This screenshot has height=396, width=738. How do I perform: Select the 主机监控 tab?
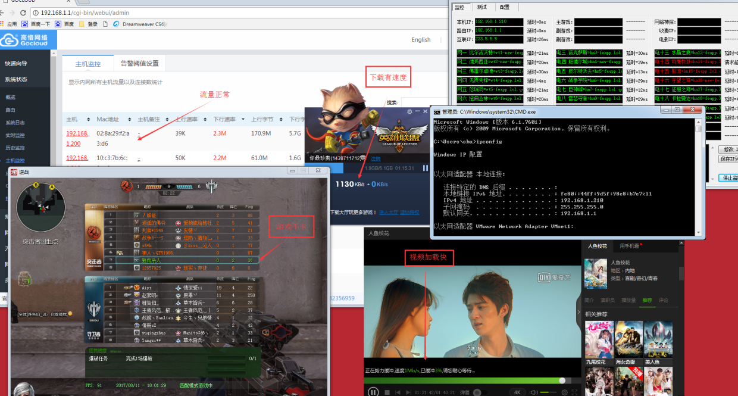(87, 64)
